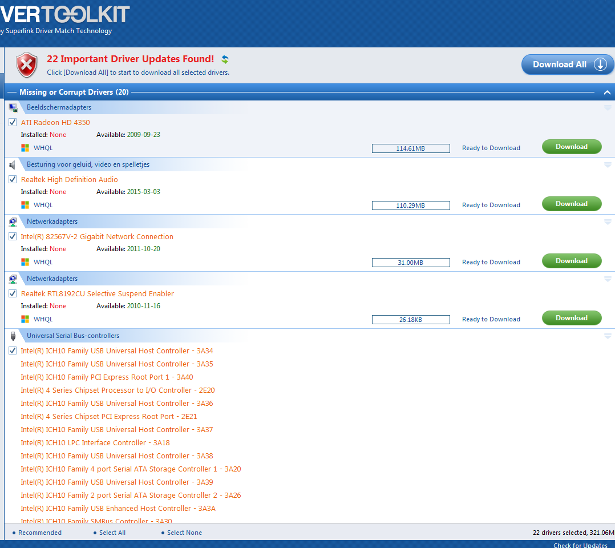Toggle Realtek RTL8192CU Selective Suspend Enabler checkbox
This screenshot has width=615, height=548.
pos(13,293)
